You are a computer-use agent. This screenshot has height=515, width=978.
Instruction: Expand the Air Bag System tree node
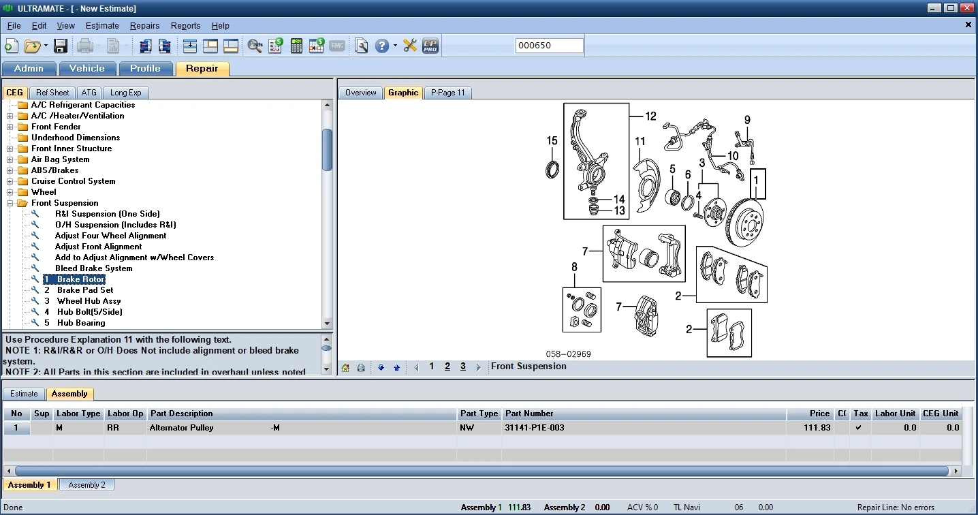click(10, 159)
